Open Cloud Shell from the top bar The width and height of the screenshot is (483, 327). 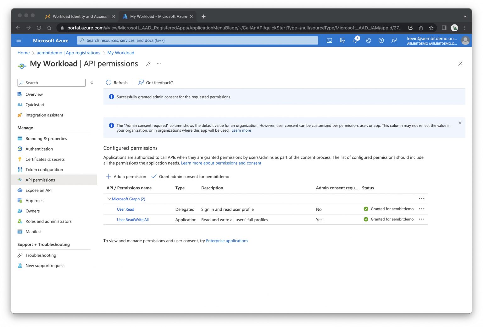pyautogui.click(x=329, y=40)
